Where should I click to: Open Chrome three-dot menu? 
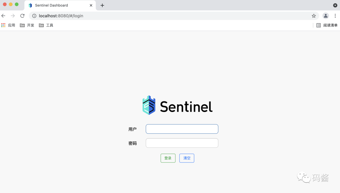point(335,16)
